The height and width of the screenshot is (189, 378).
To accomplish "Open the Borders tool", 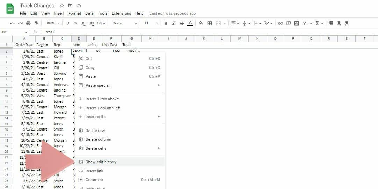I will (x=210, y=23).
